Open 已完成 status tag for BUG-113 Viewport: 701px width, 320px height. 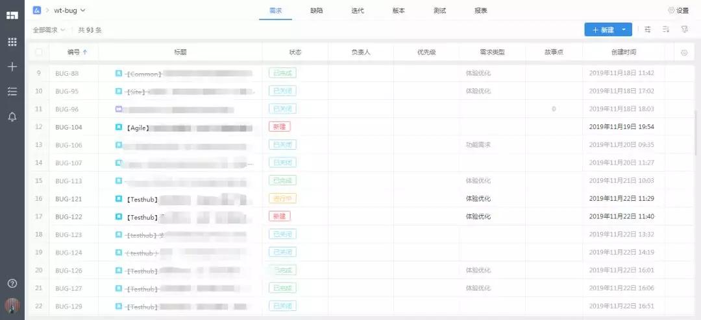(282, 180)
